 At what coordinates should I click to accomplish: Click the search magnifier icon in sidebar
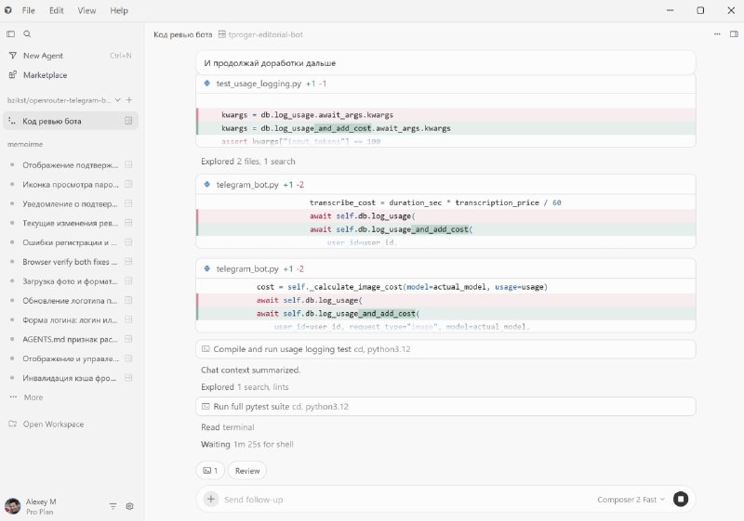pyautogui.click(x=27, y=34)
